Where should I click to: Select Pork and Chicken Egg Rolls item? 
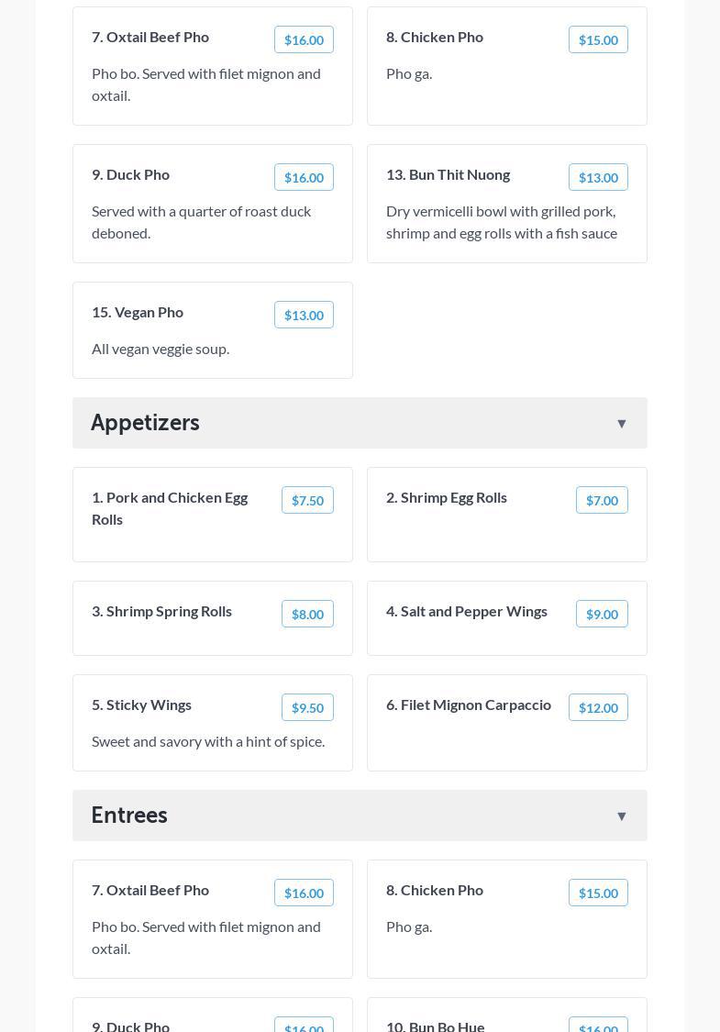(x=170, y=508)
